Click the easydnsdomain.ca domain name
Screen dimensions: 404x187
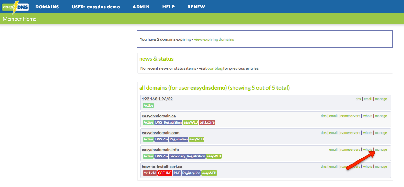click(x=159, y=116)
